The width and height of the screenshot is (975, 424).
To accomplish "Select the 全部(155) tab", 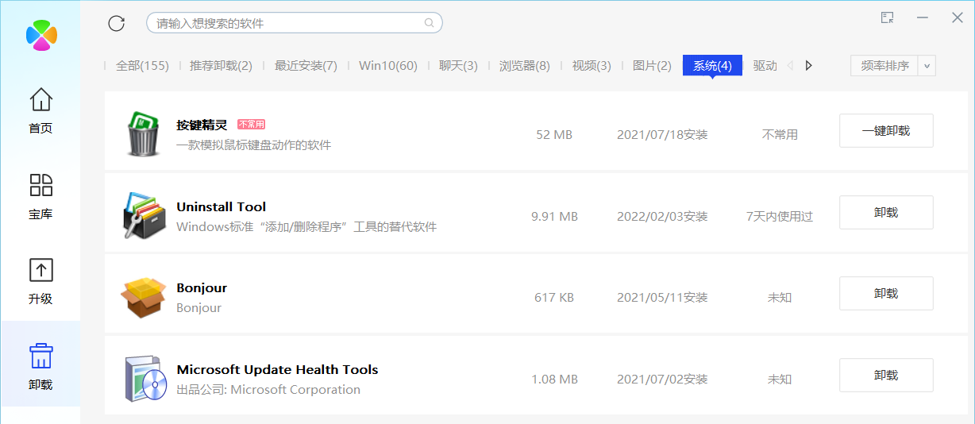I will 142,66.
